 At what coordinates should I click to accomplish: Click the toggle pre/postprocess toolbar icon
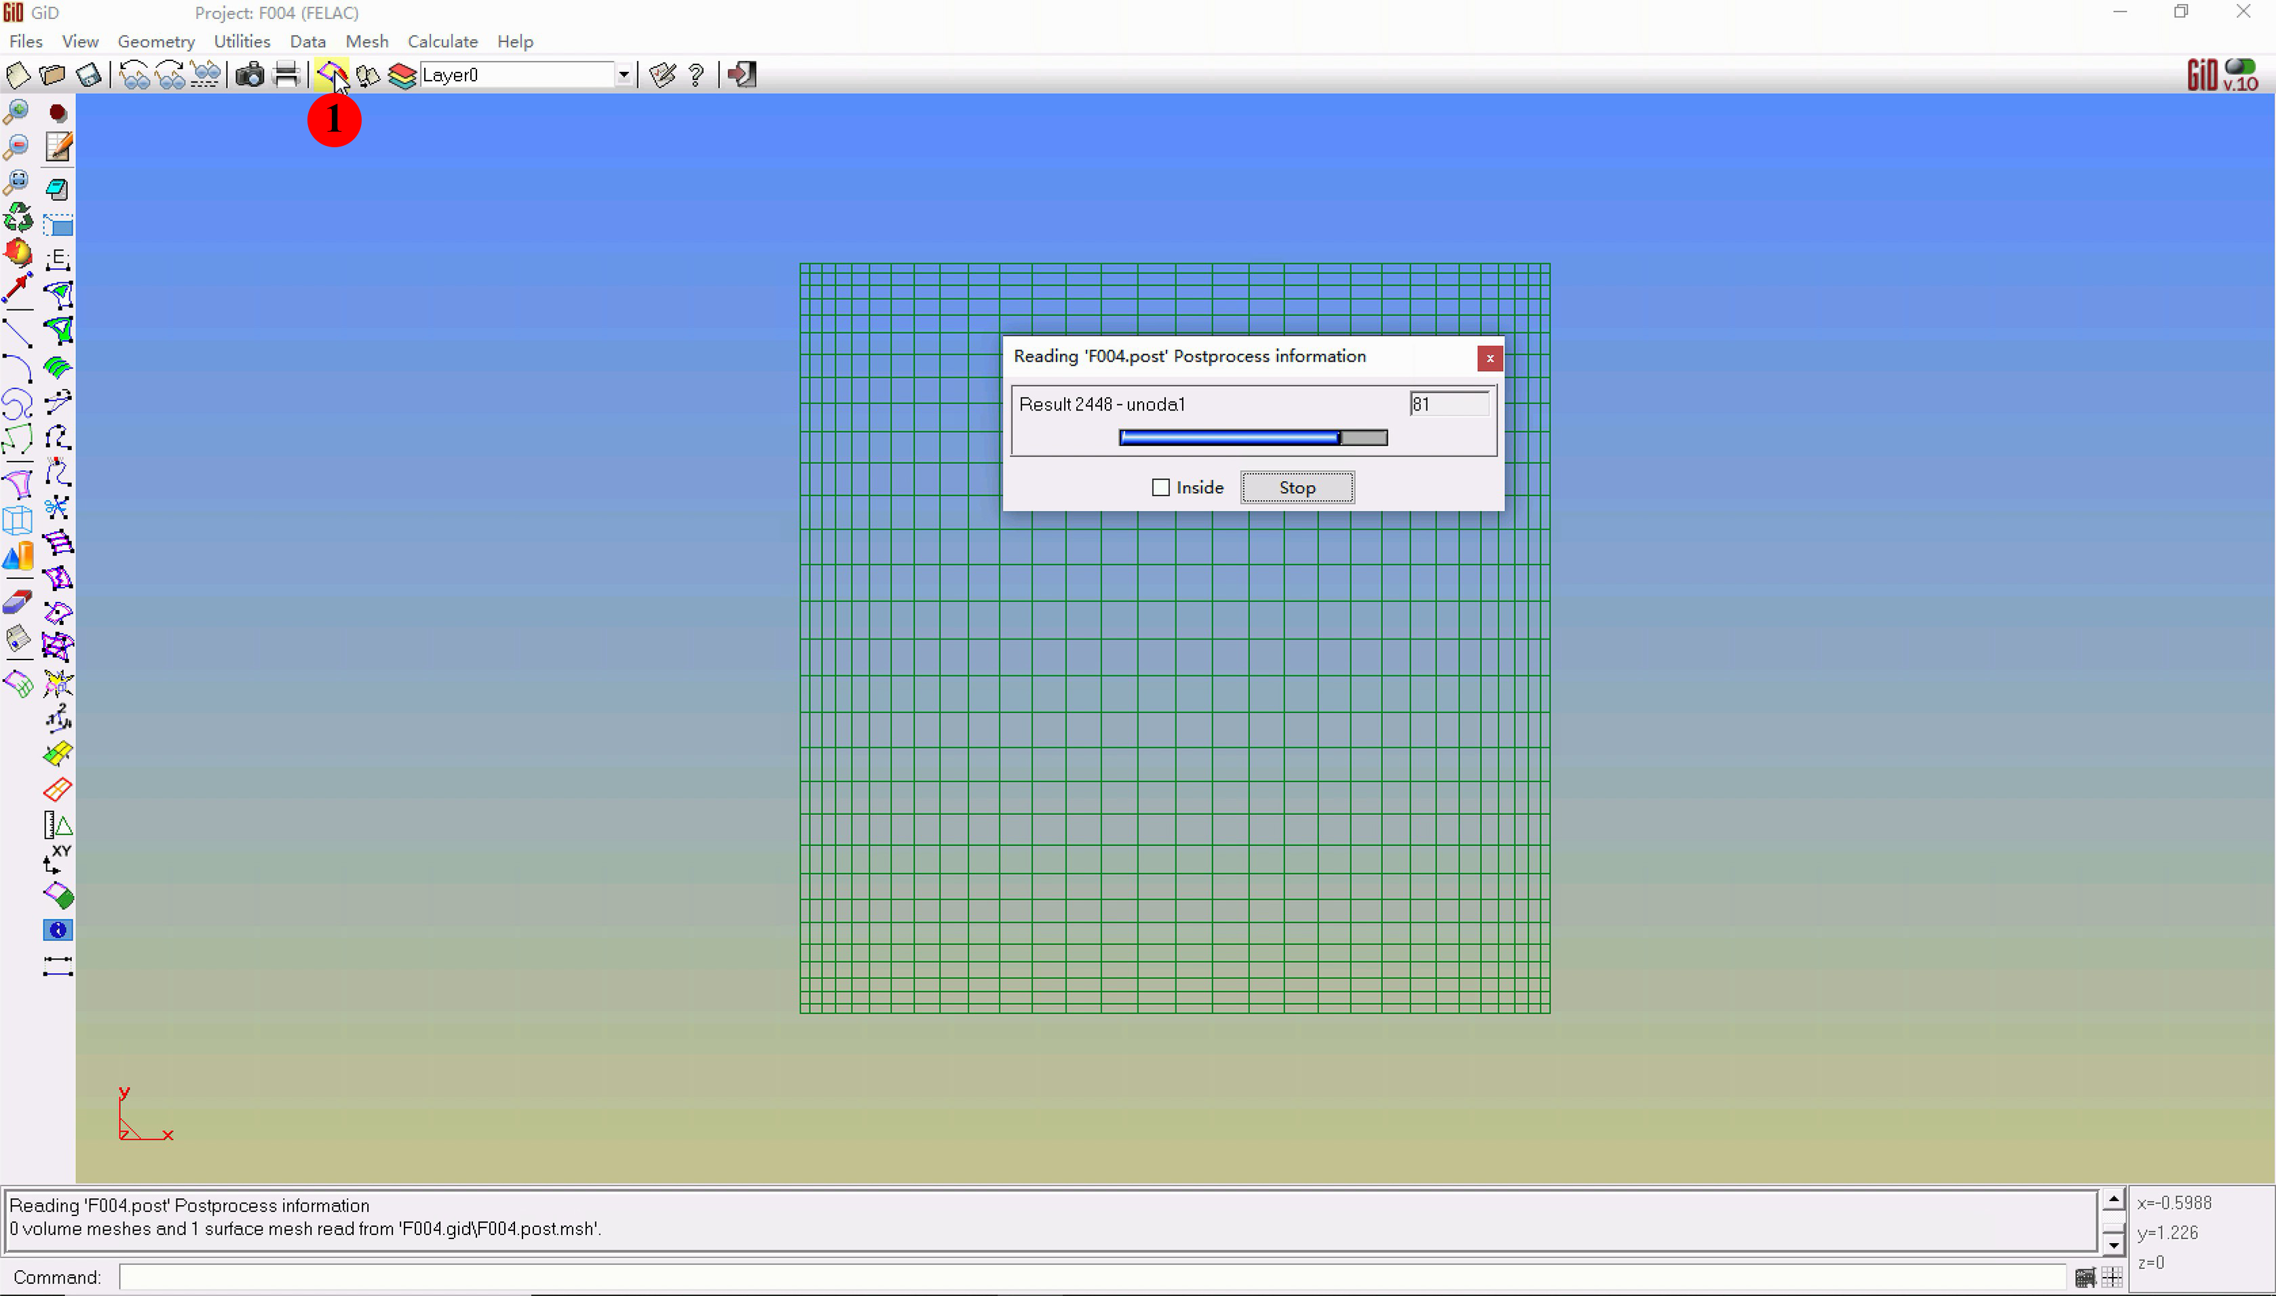(x=330, y=75)
